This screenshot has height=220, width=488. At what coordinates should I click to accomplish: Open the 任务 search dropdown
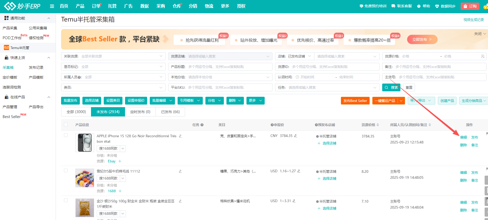point(327,87)
